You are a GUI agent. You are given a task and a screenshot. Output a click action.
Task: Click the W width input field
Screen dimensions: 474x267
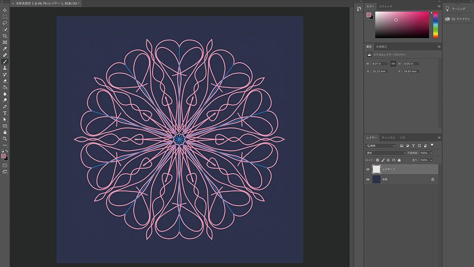point(380,64)
